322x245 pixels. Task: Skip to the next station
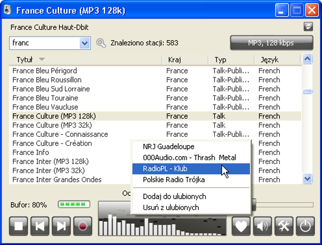click(61, 226)
